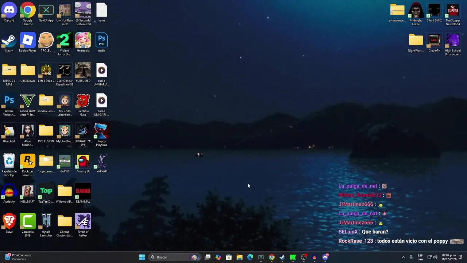Select the Hytale Launcher icon

pos(46,225)
